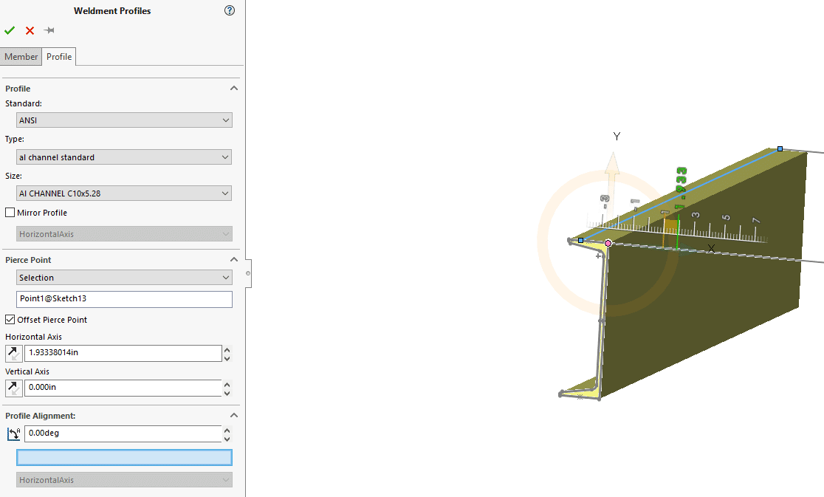Click the red X to cancel
Image resolution: width=824 pixels, height=497 pixels.
(30, 30)
